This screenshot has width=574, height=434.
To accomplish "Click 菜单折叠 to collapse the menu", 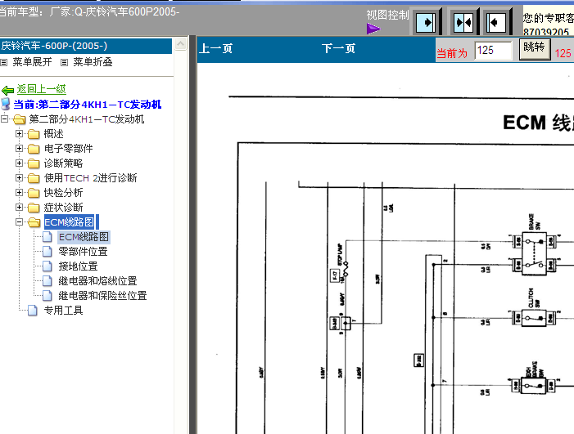I will tap(93, 62).
